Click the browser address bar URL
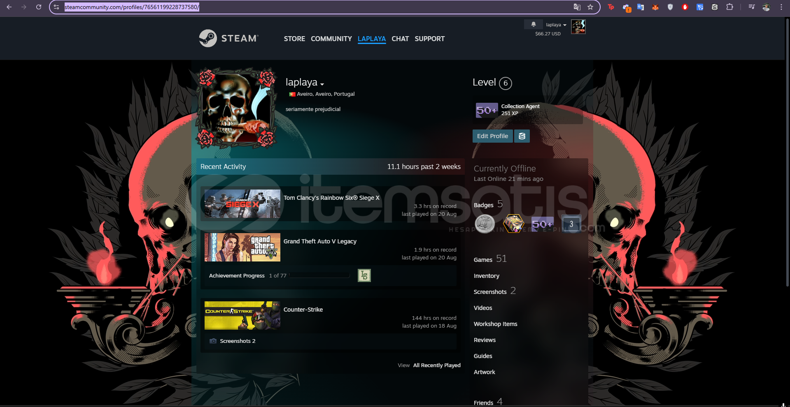The height and width of the screenshot is (407, 790). click(132, 7)
